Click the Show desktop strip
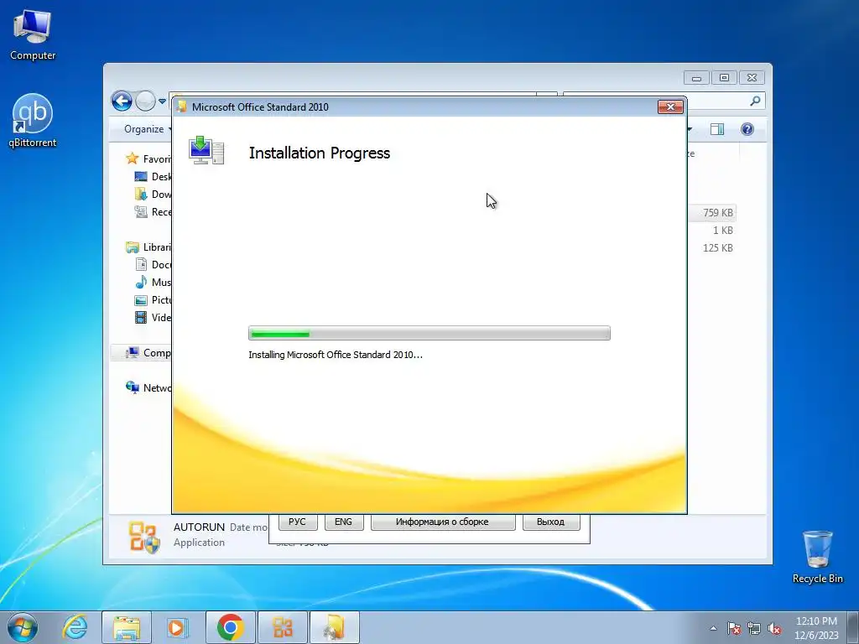The image size is (859, 644). pyautogui.click(x=853, y=627)
